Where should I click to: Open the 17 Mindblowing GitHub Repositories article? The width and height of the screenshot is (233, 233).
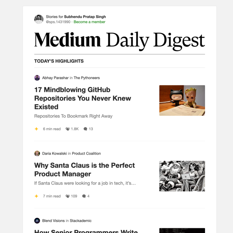[x=82, y=98]
